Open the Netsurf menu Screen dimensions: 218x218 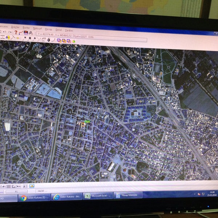click(37, 28)
